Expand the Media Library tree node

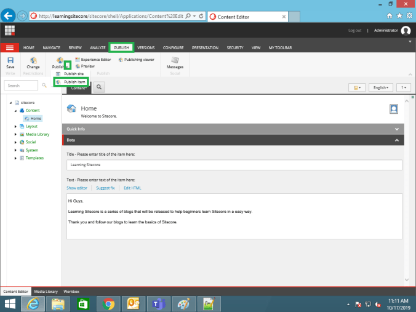[16, 134]
